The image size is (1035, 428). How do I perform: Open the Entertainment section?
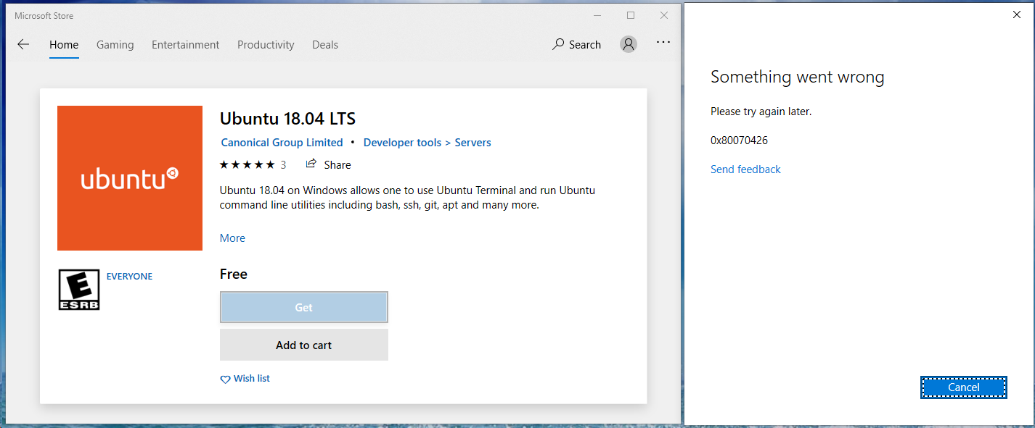185,44
